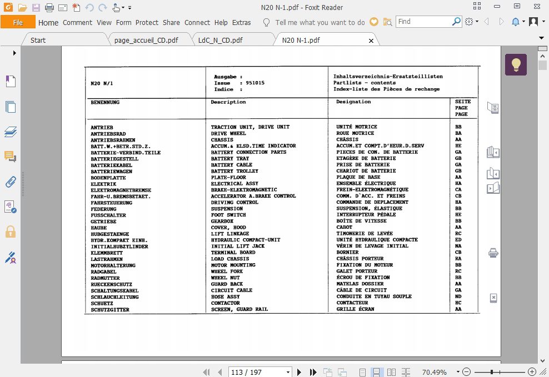Image resolution: width=549 pixels, height=377 pixels.
Task: Select single page view mode
Action: (x=363, y=372)
